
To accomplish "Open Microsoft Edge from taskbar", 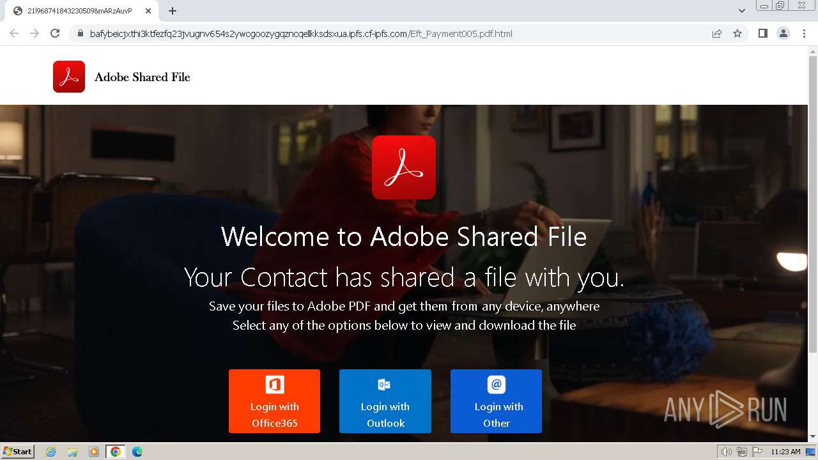I will (x=137, y=452).
